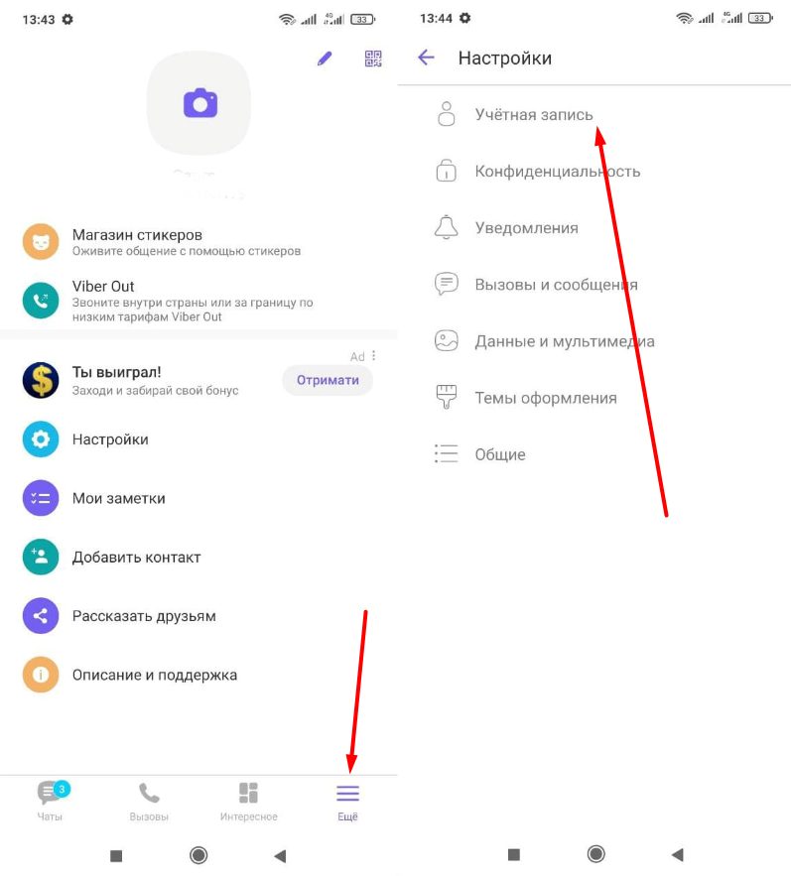Switch to the Вызовы tab
This screenshot has width=791, height=876.
point(149,802)
